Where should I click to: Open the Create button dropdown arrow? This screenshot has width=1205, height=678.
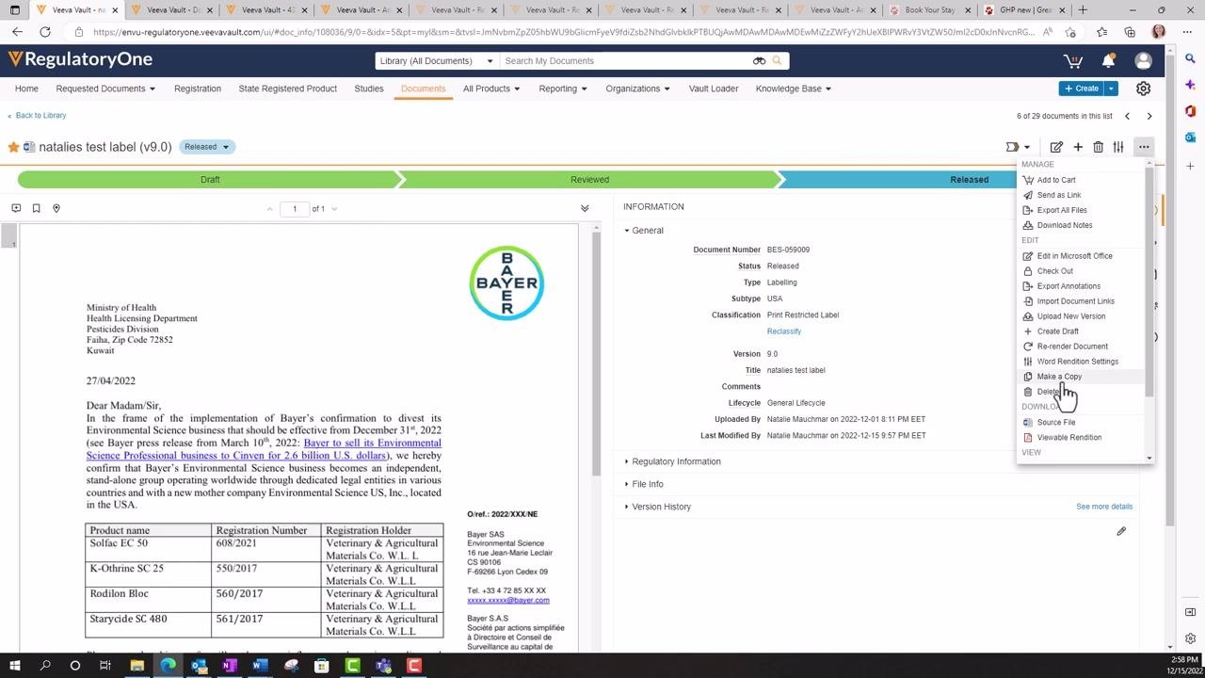tap(1111, 89)
